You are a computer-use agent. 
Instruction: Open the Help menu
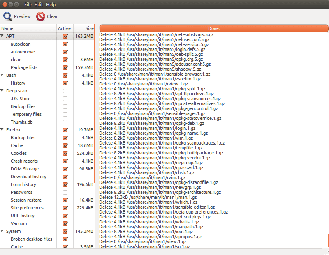pyautogui.click(x=51, y=5)
